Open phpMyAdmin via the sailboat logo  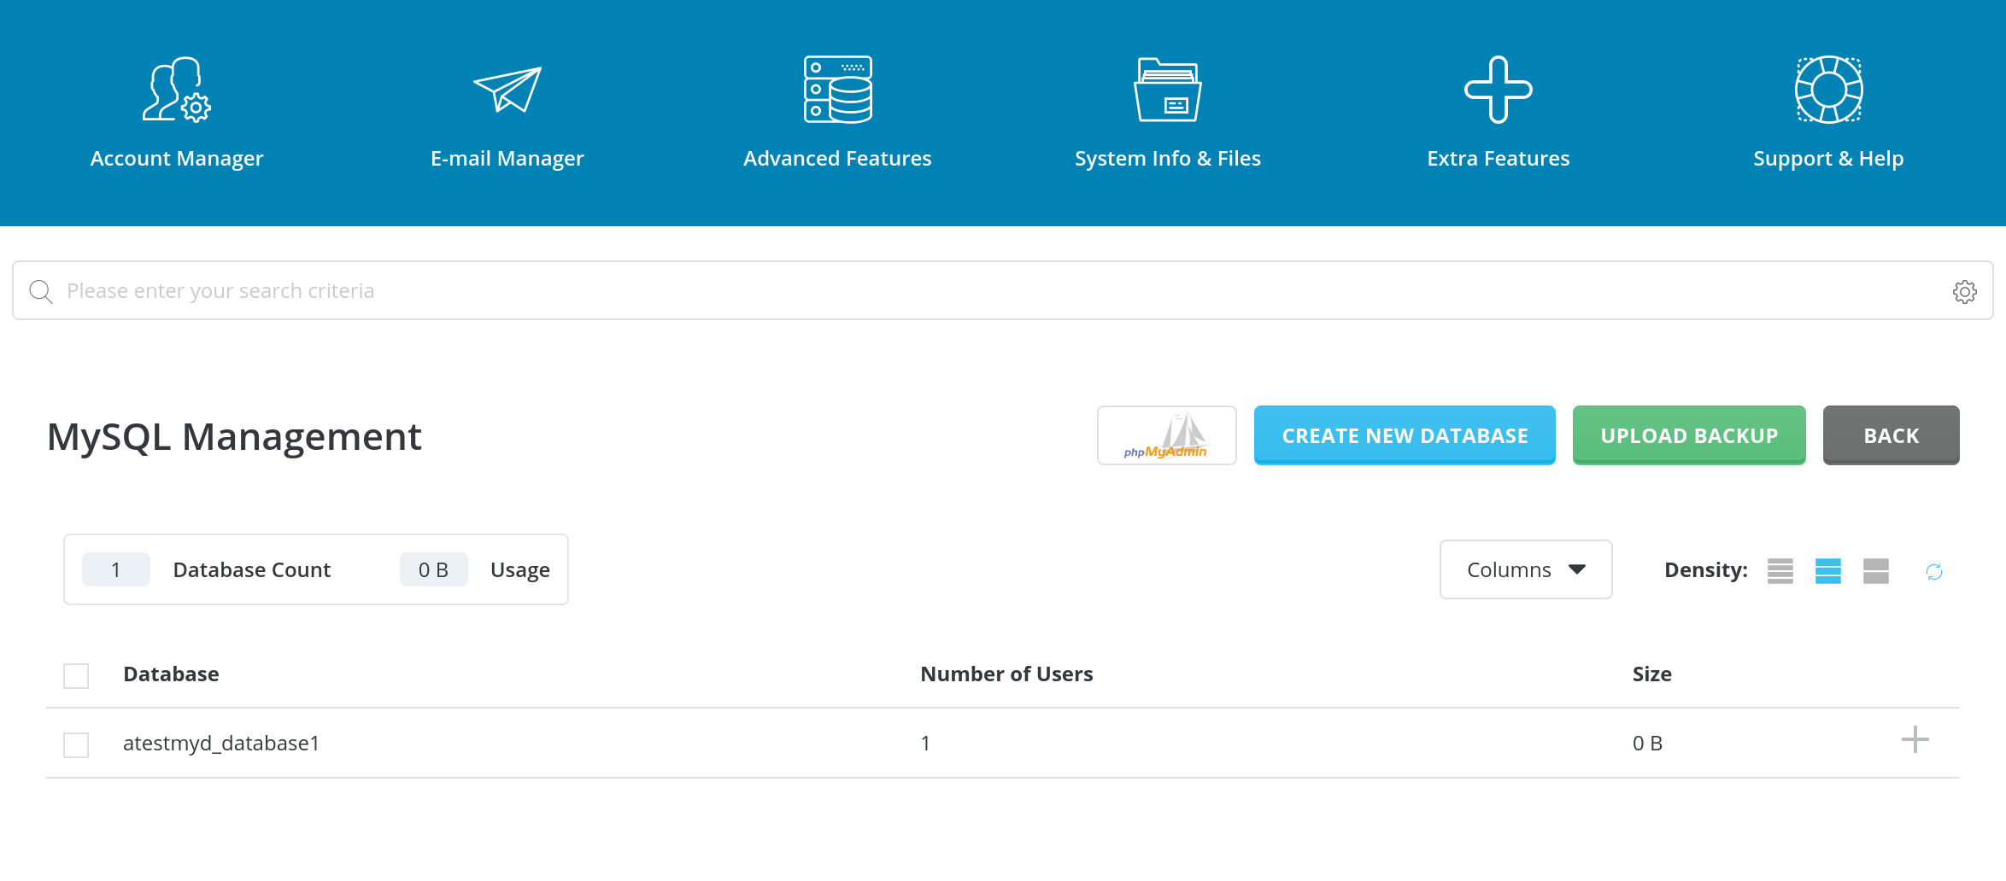(1166, 435)
